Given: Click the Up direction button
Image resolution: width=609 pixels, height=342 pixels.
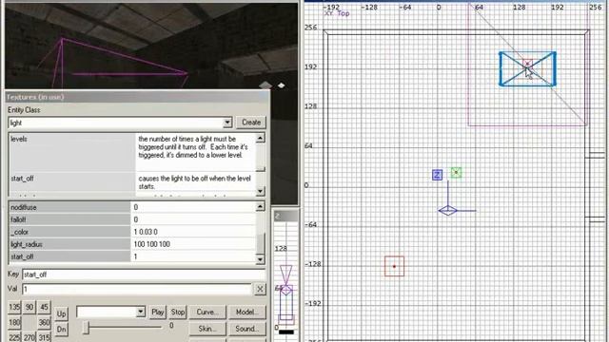Looking at the screenshot, I should (61, 313).
